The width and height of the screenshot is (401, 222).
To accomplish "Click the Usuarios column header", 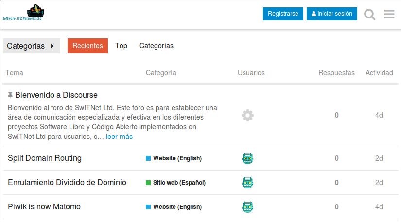I will tap(251, 73).
